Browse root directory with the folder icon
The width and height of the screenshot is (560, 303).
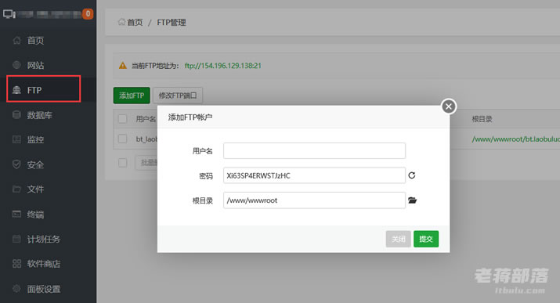coord(413,200)
